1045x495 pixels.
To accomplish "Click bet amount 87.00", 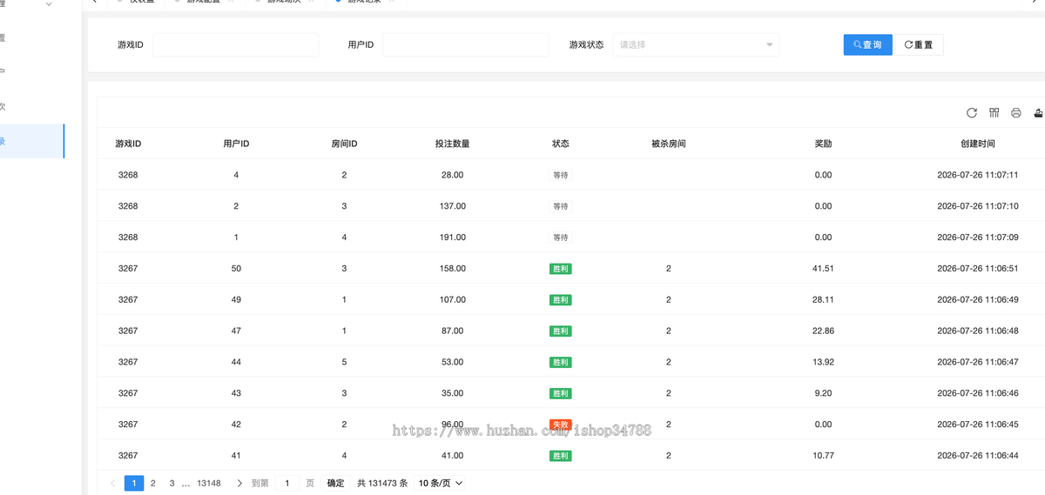I will (452, 331).
